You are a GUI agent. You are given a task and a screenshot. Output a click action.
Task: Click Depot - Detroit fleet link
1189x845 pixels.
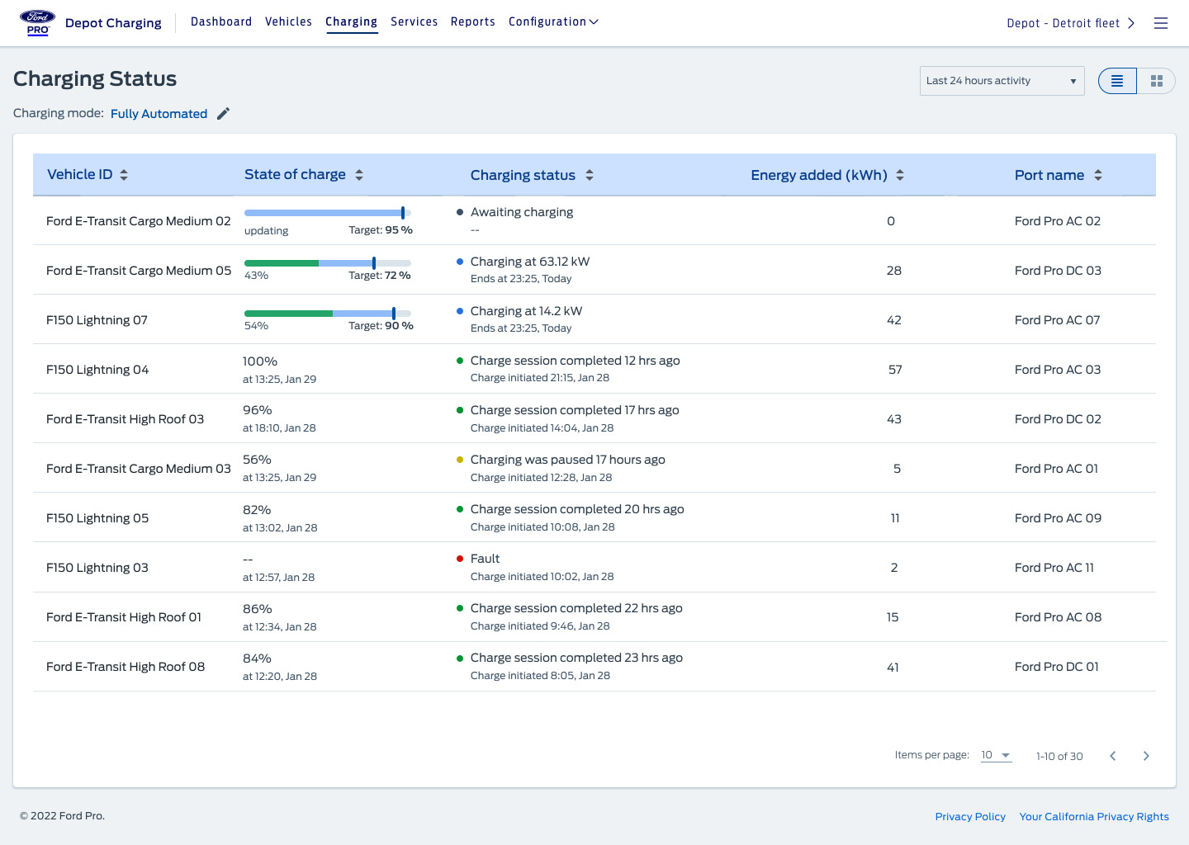point(1063,23)
